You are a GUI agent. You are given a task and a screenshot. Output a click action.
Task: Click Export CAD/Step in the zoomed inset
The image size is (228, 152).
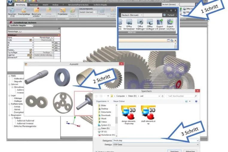coord(170,24)
